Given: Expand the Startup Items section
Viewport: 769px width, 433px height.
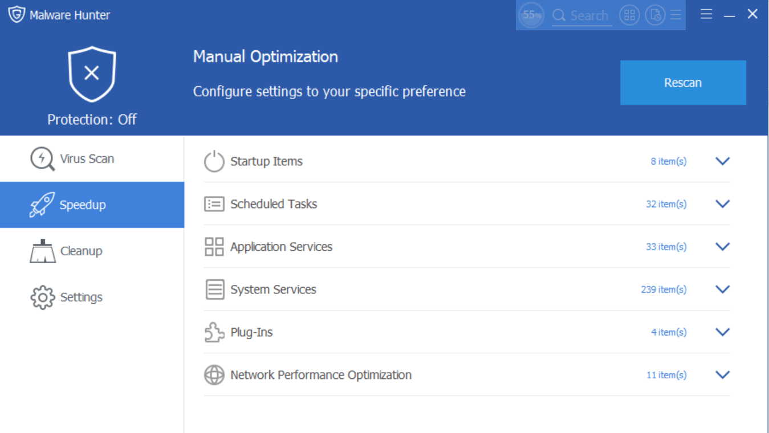Looking at the screenshot, I should (x=722, y=161).
